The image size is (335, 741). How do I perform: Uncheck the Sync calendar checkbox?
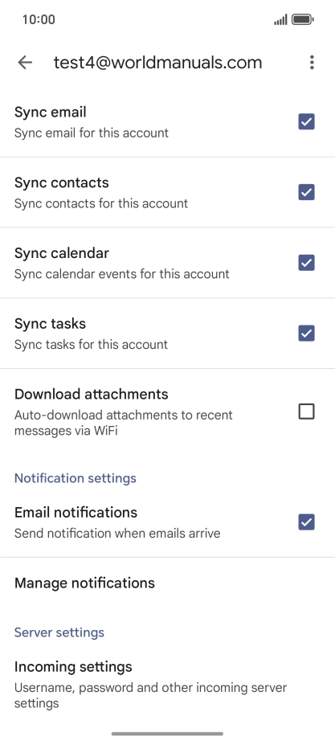click(x=306, y=263)
